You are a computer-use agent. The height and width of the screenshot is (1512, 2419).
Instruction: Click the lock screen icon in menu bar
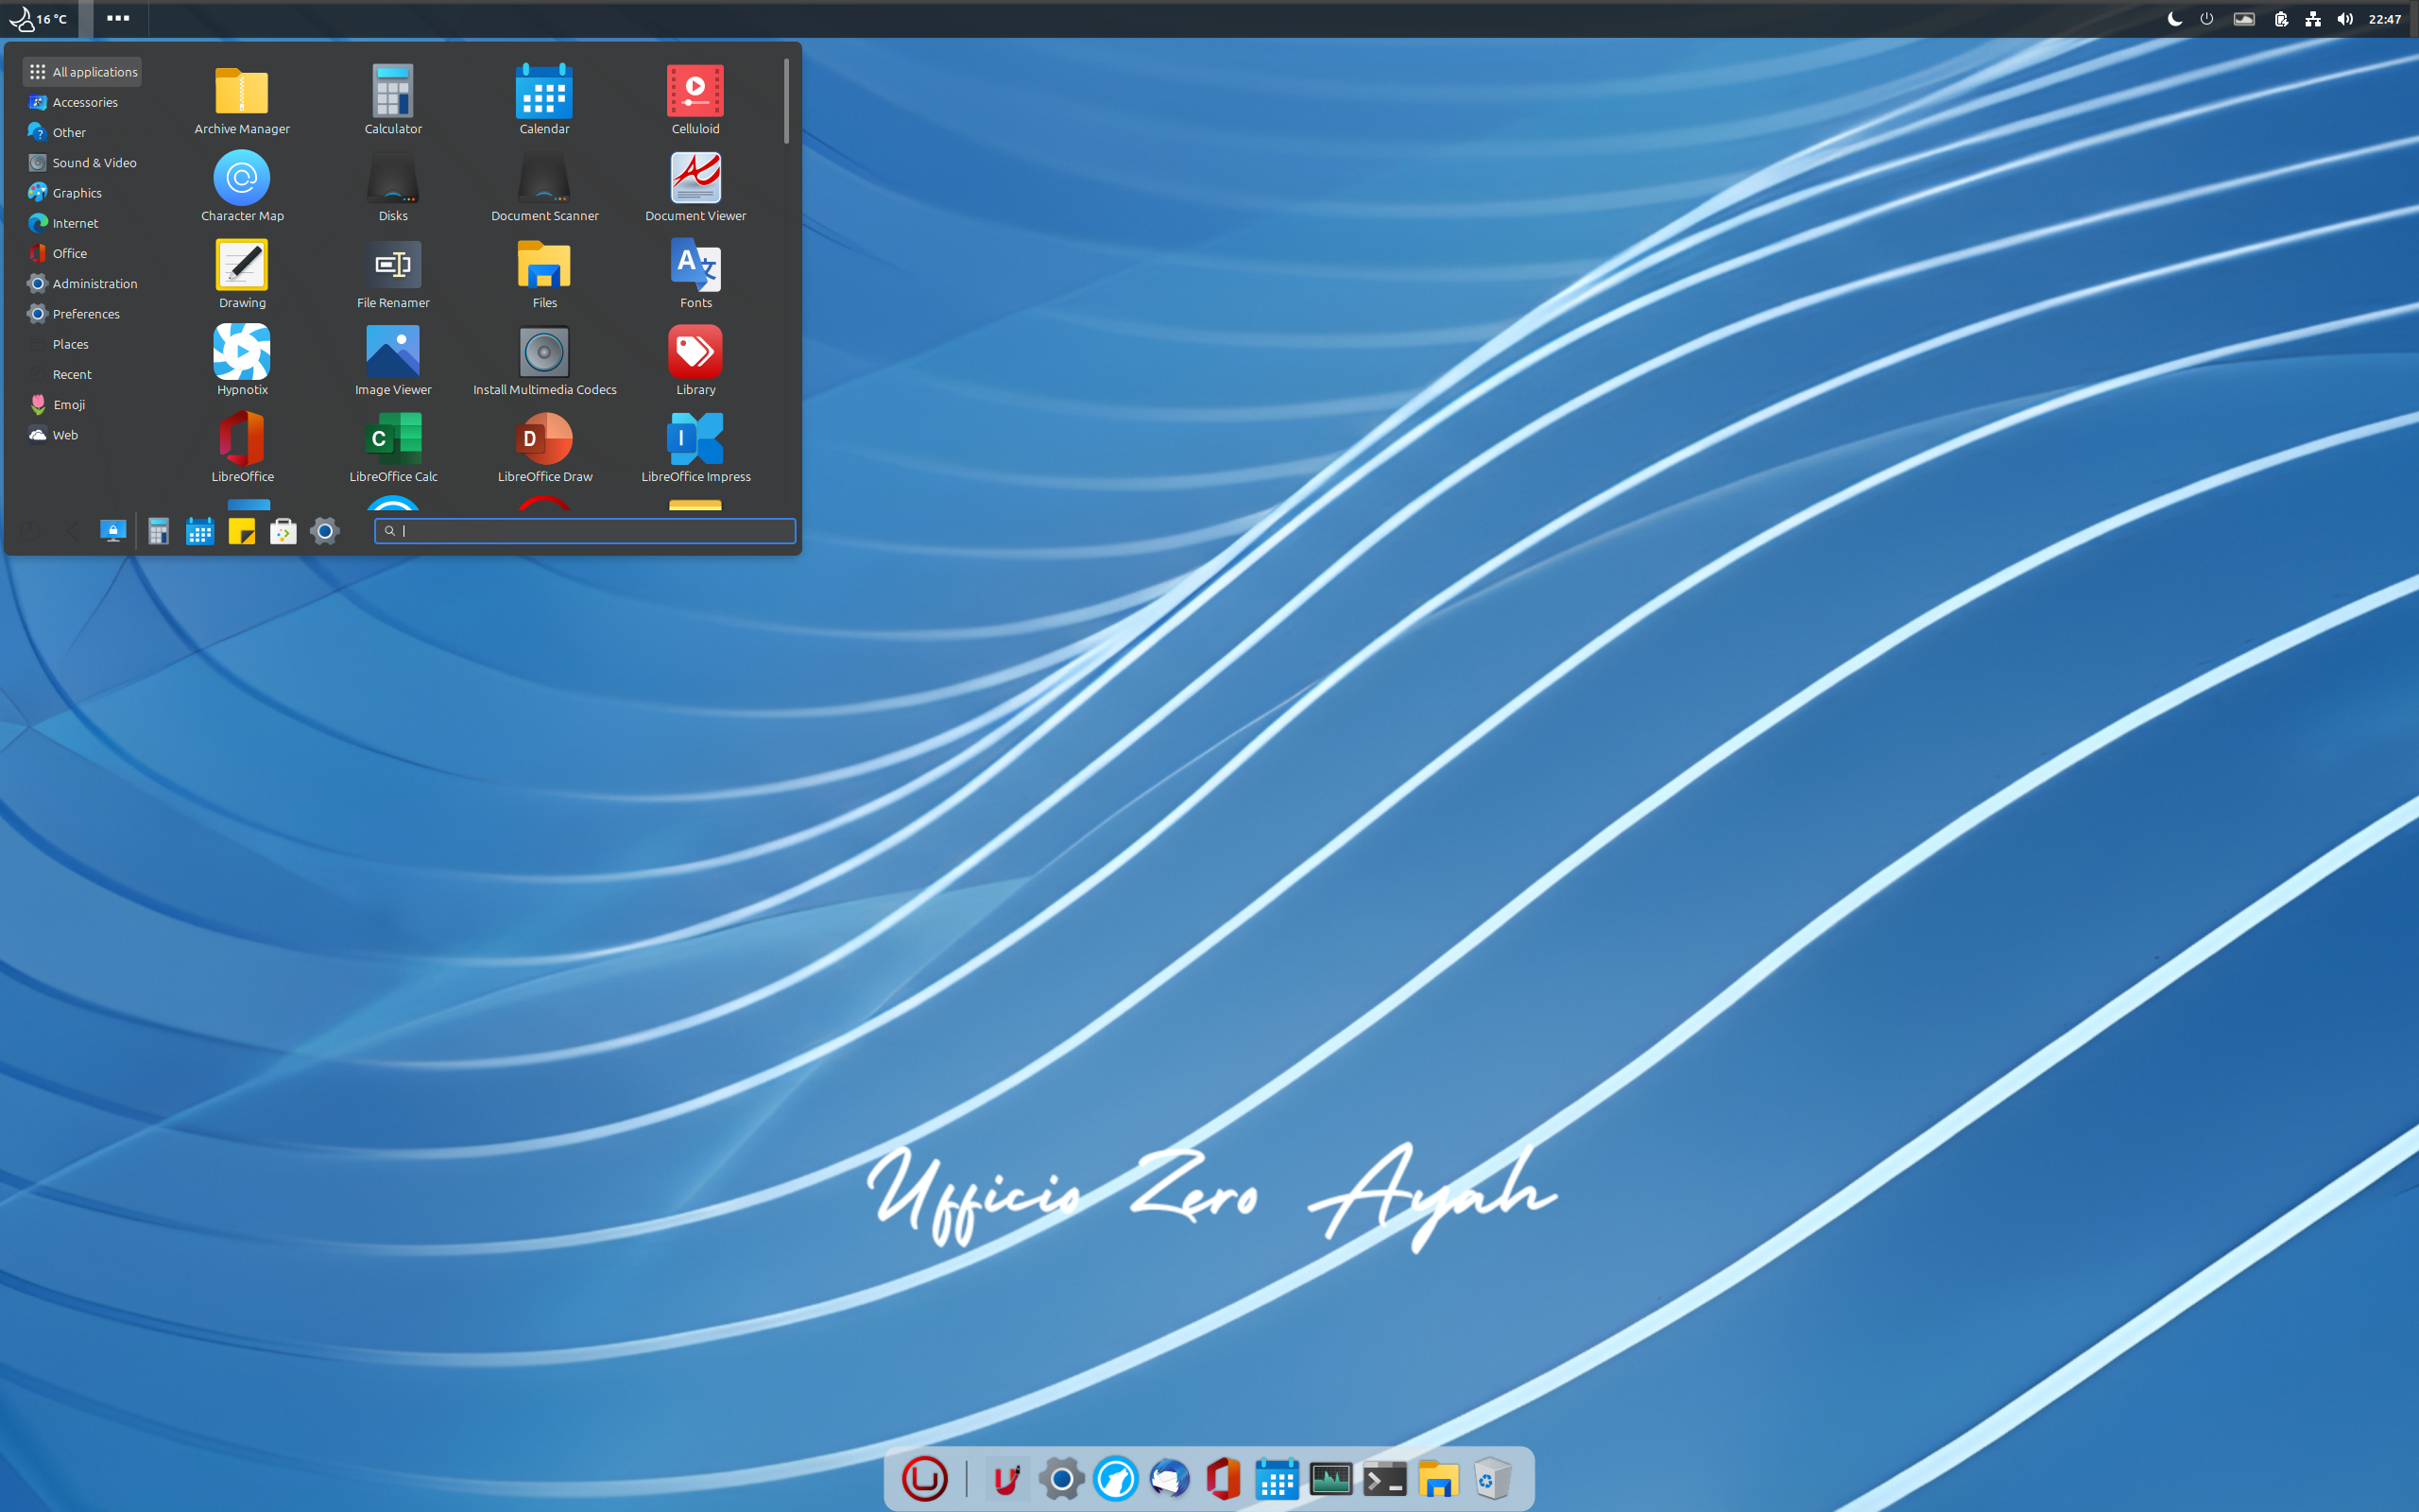(x=113, y=531)
